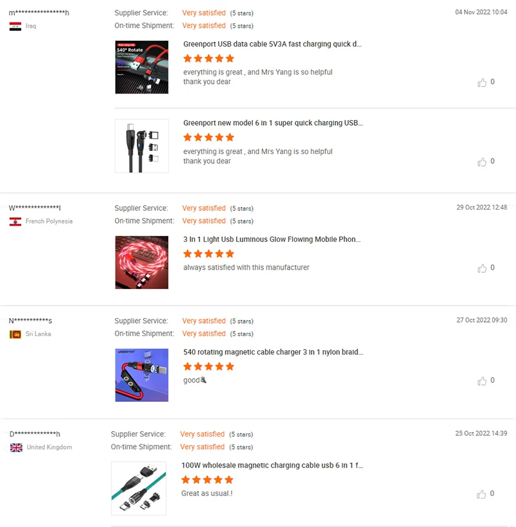View the teal 100W magnetic cable thumbnail
Viewport: 516px width, 527px height.
[x=139, y=488]
